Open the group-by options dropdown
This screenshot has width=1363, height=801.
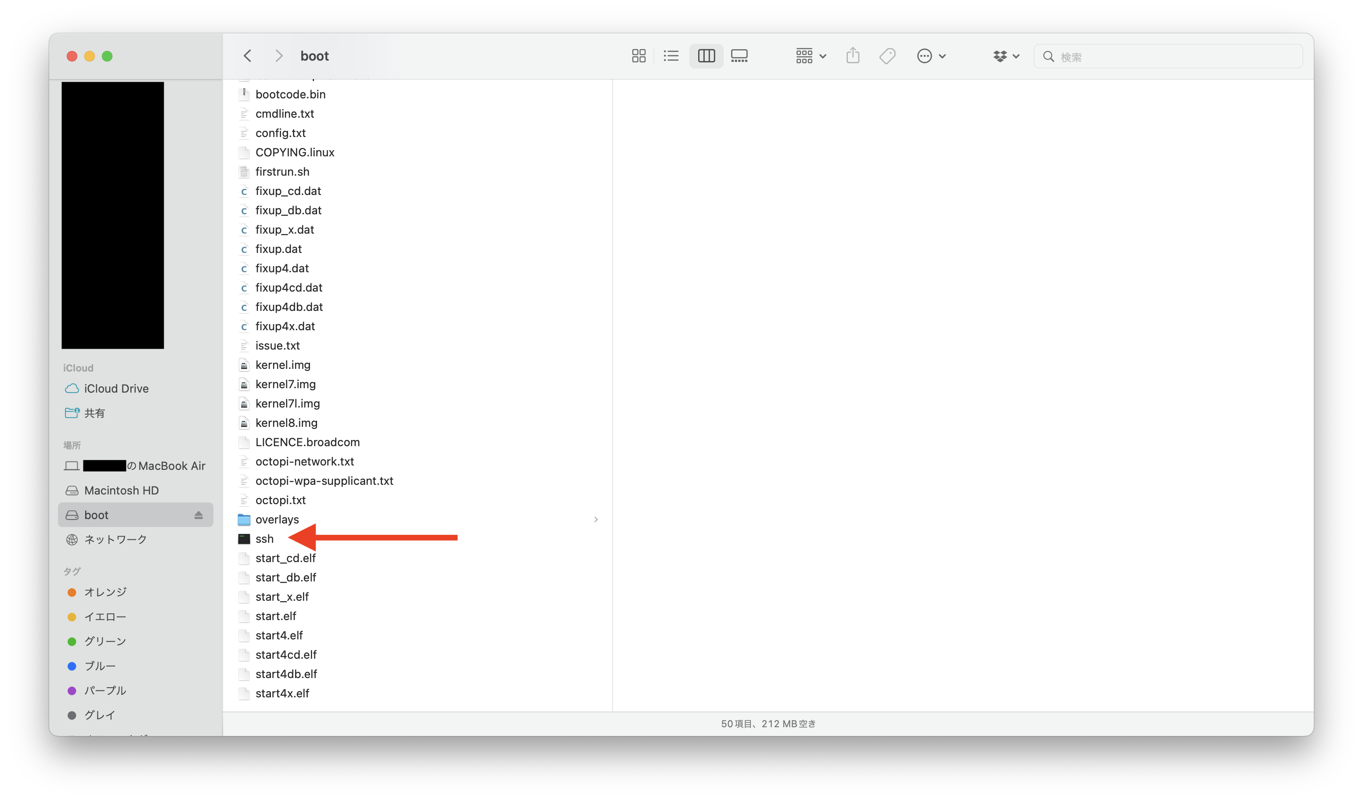point(811,56)
